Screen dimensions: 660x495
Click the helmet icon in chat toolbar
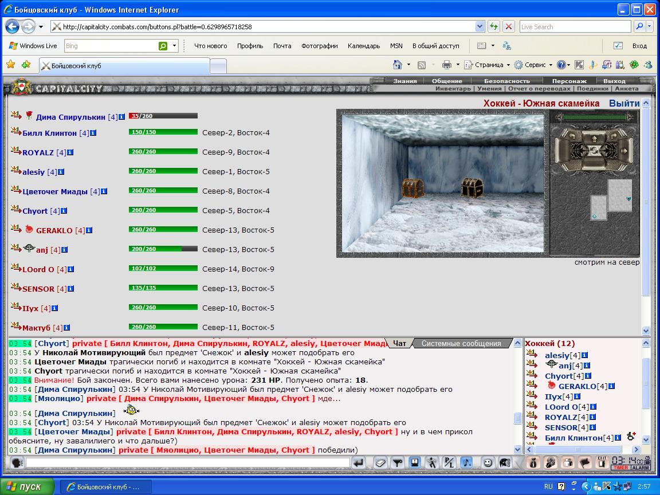(505, 463)
